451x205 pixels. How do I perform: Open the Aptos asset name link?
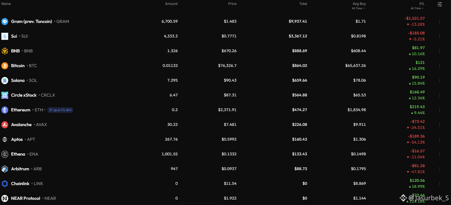pyautogui.click(x=17, y=139)
